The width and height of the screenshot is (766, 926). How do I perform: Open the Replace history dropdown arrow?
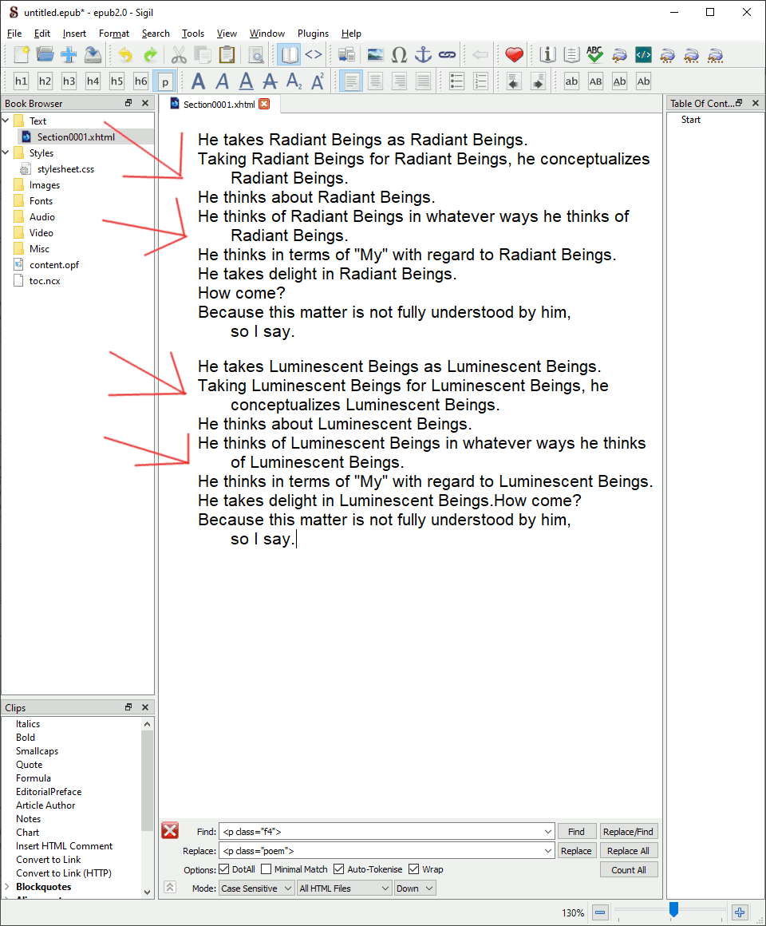click(547, 851)
